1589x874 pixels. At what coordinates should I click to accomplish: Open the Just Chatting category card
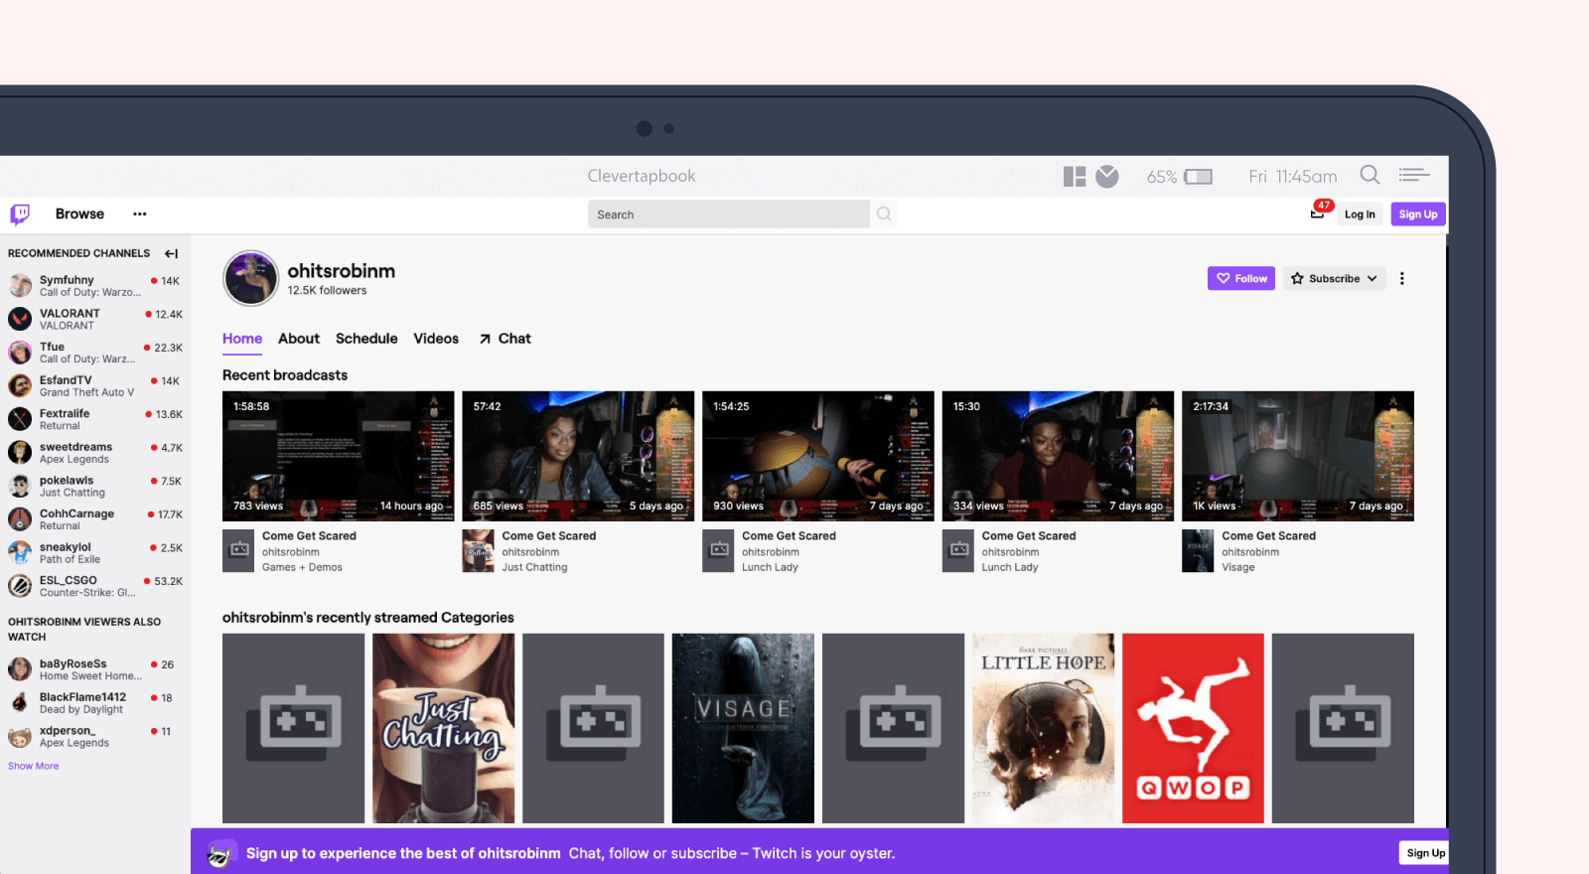click(443, 728)
